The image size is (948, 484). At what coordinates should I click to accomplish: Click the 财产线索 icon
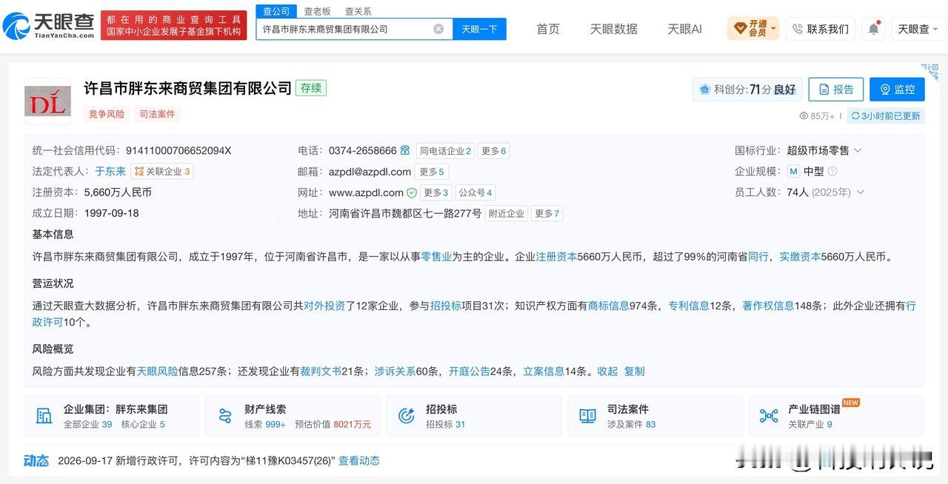point(225,416)
